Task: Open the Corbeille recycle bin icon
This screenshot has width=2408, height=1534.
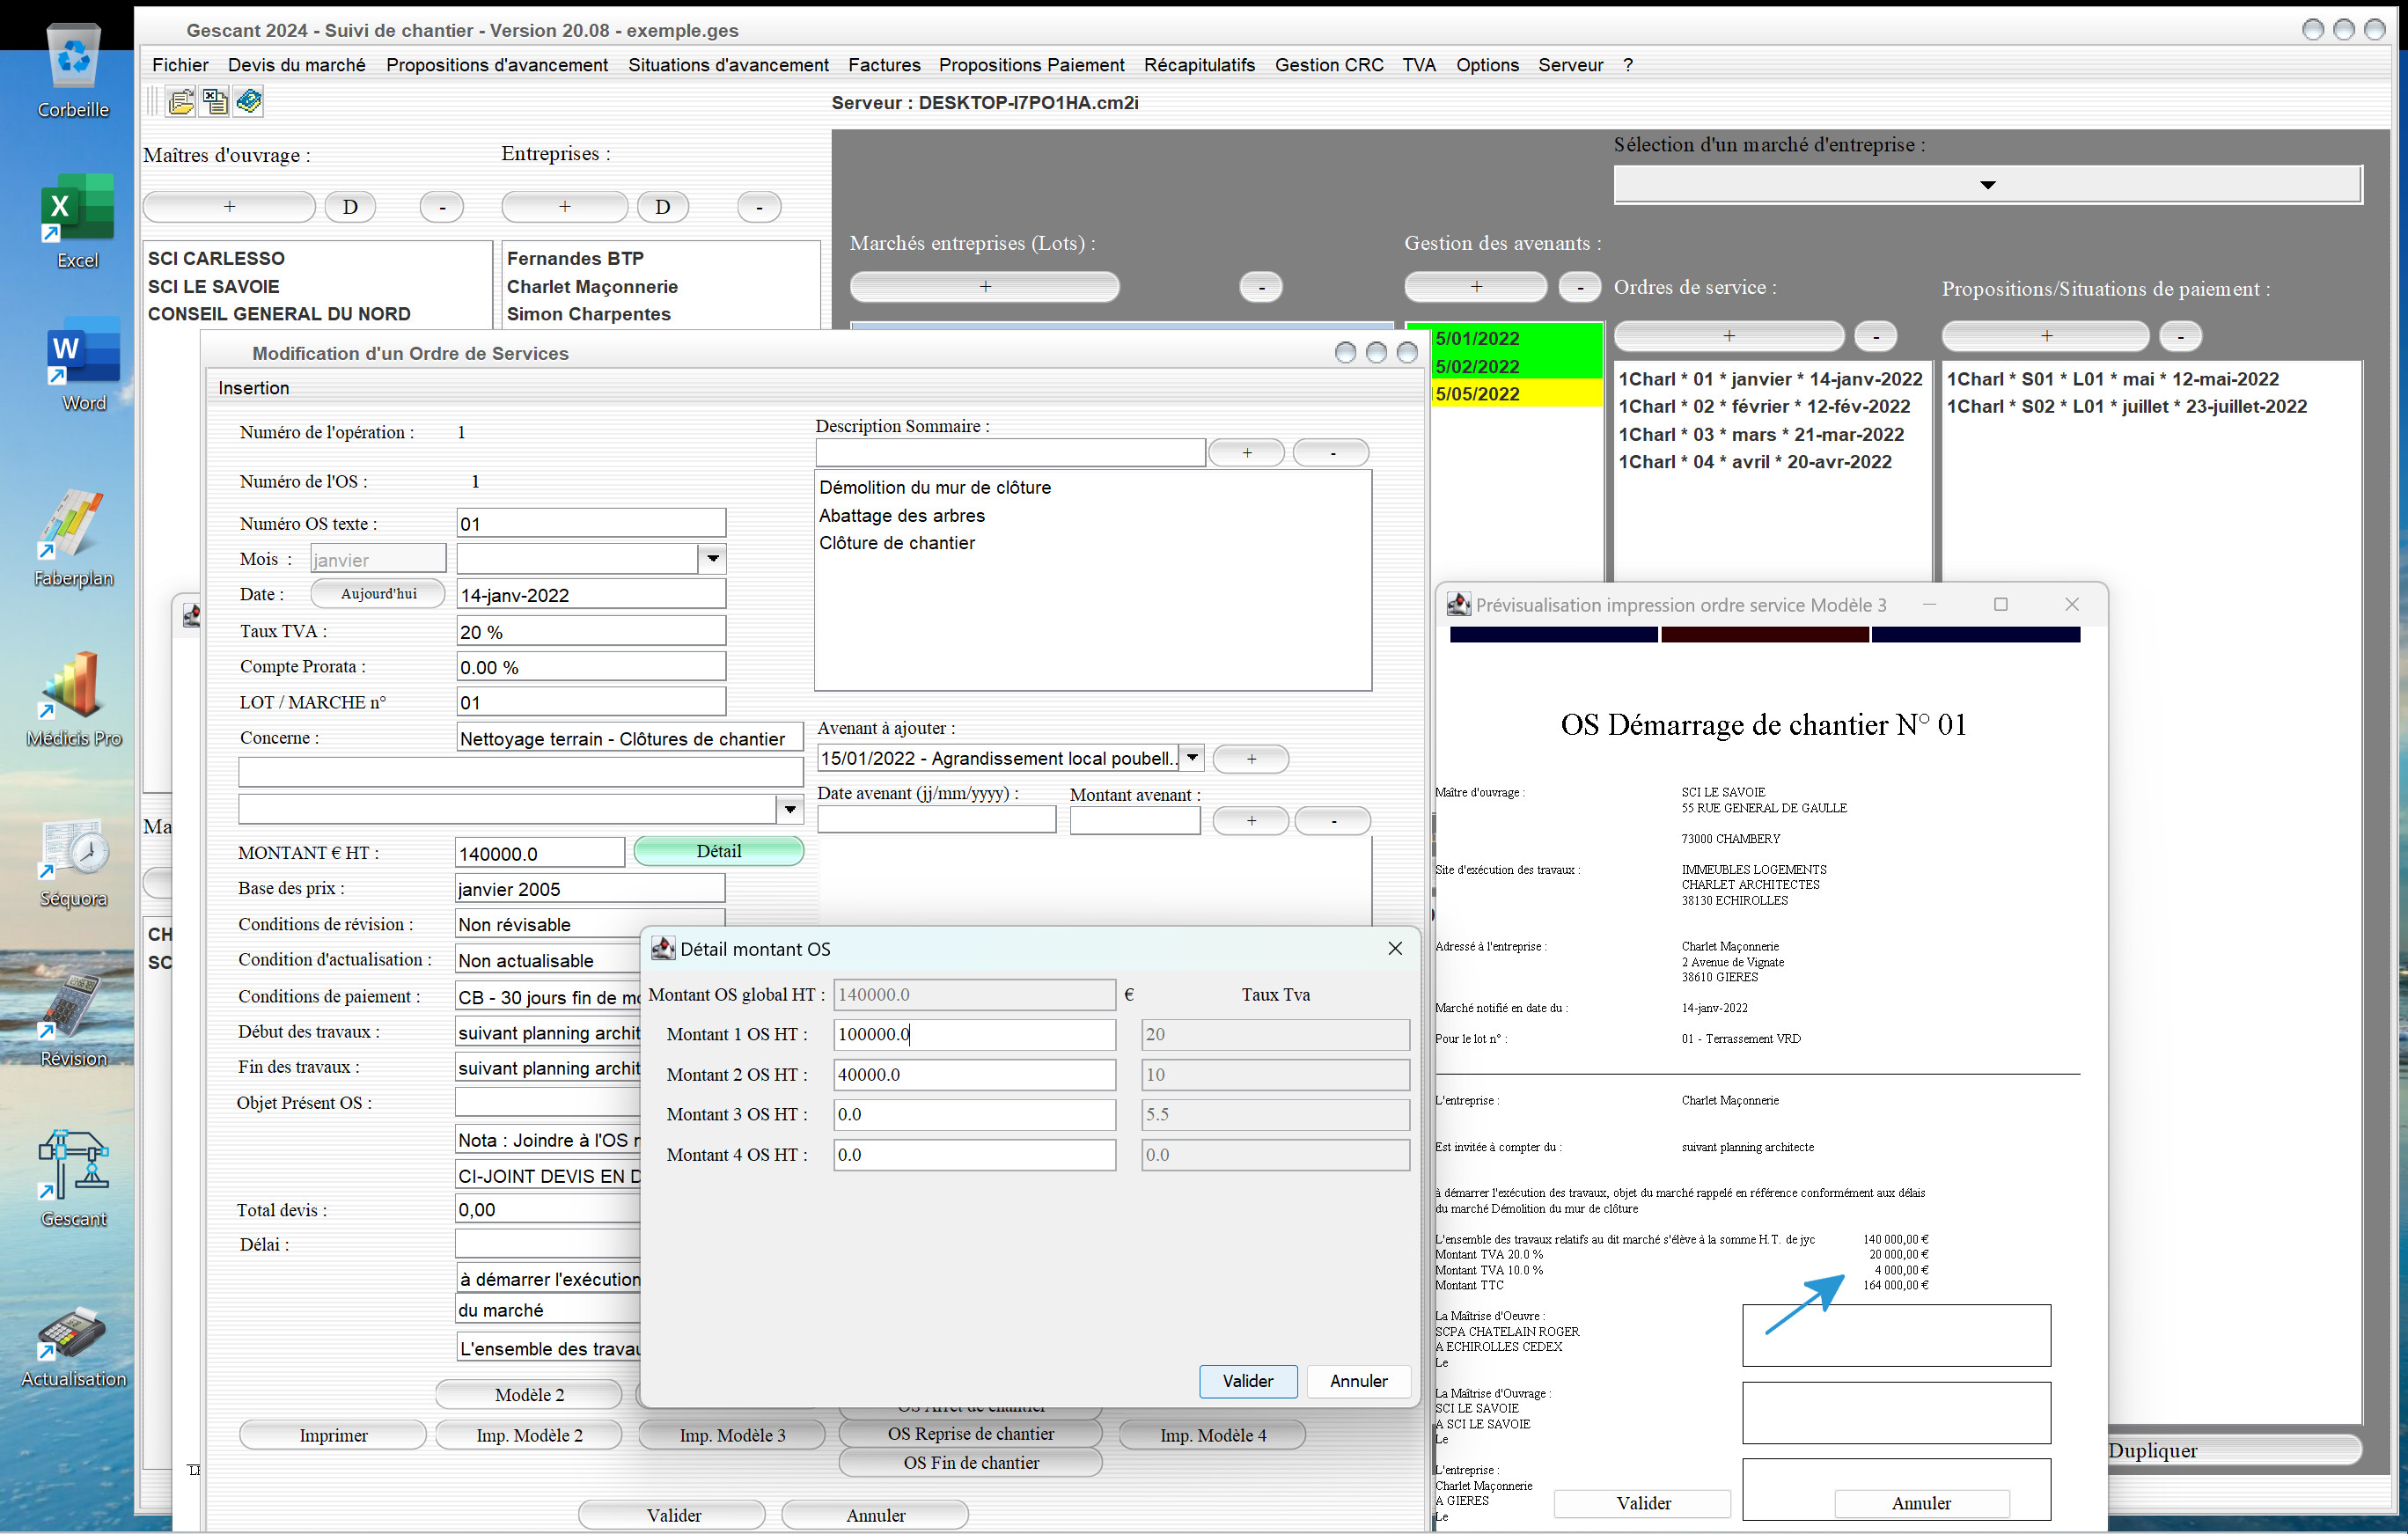Action: [73, 70]
